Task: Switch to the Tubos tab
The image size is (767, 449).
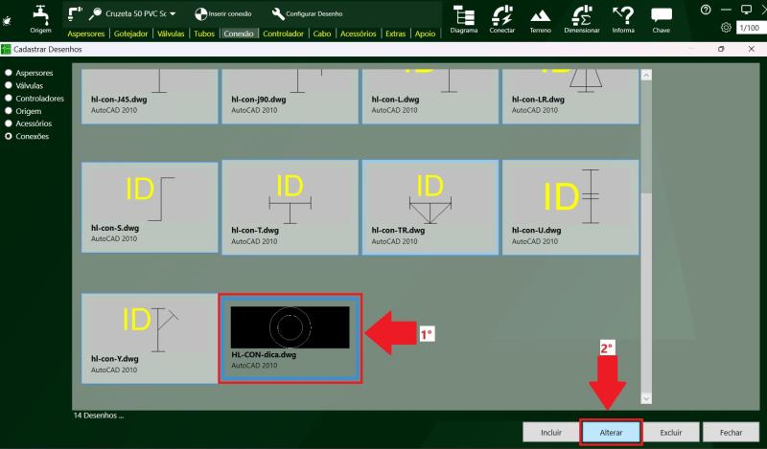Action: (x=203, y=34)
